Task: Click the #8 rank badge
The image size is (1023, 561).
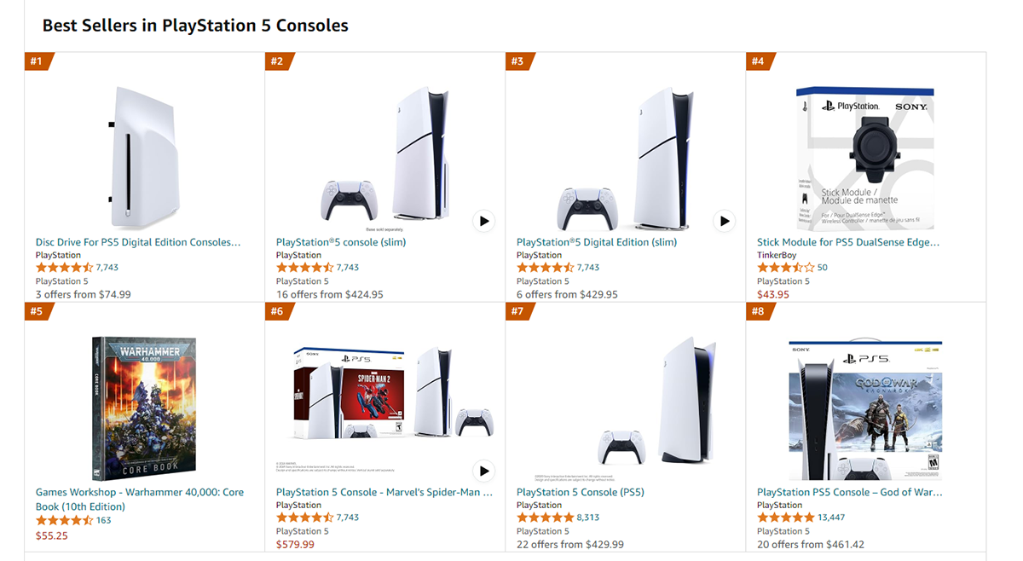Action: (759, 311)
